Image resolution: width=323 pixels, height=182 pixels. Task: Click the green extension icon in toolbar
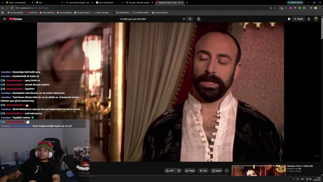point(300,8)
